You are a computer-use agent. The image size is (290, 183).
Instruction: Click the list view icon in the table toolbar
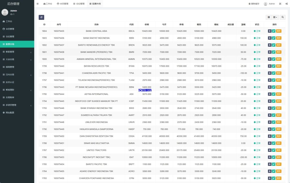(268, 17)
